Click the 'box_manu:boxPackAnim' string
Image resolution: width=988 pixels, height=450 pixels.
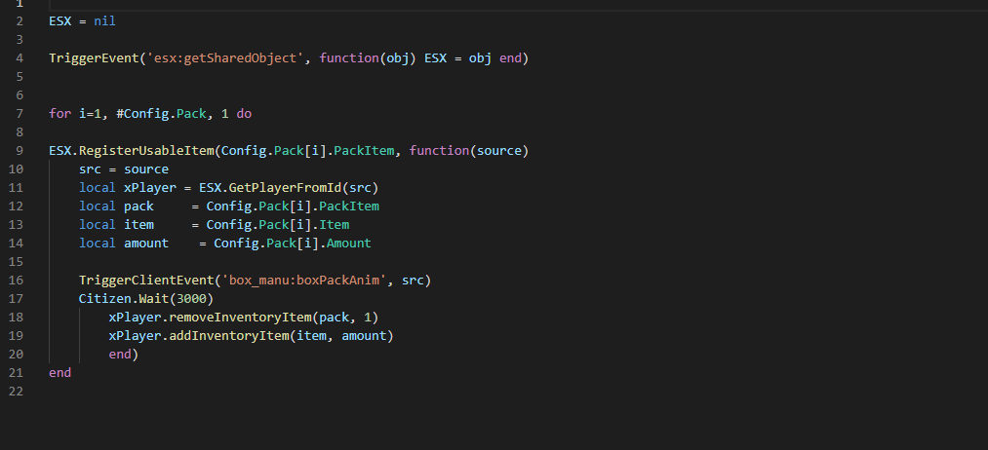(x=303, y=281)
